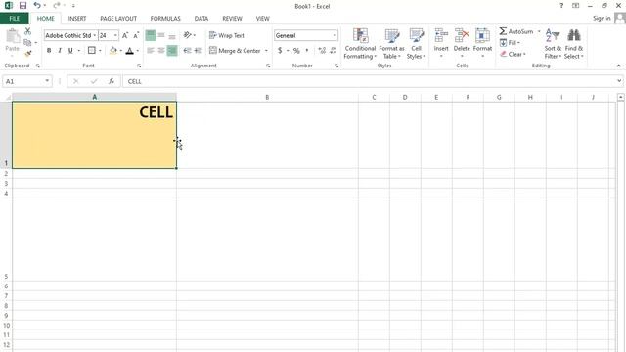Open Font dialog launcher

point(139,66)
